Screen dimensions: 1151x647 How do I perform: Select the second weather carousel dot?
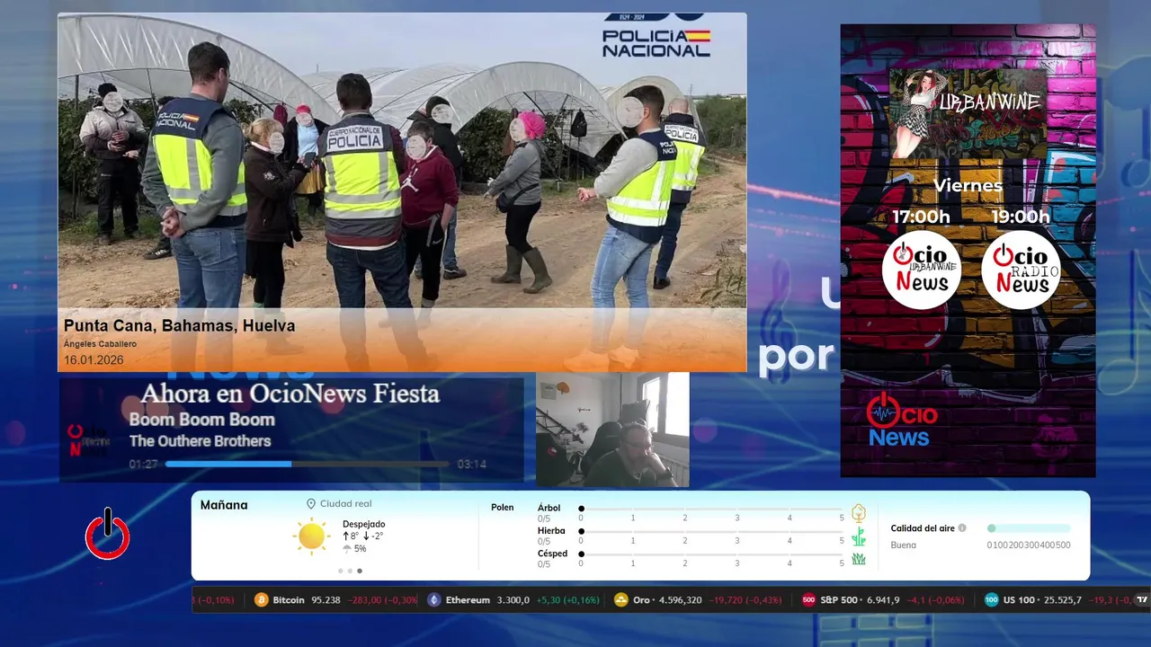350,571
